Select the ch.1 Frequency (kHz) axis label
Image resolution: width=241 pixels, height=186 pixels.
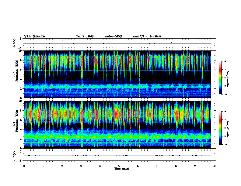coord(16,71)
